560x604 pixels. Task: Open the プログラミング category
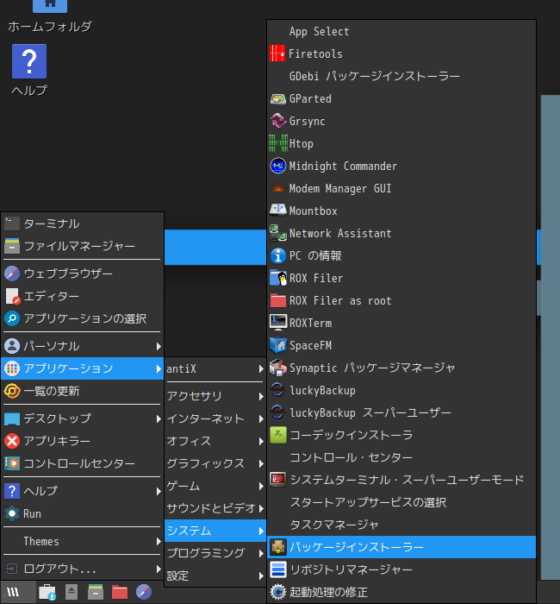point(215,553)
